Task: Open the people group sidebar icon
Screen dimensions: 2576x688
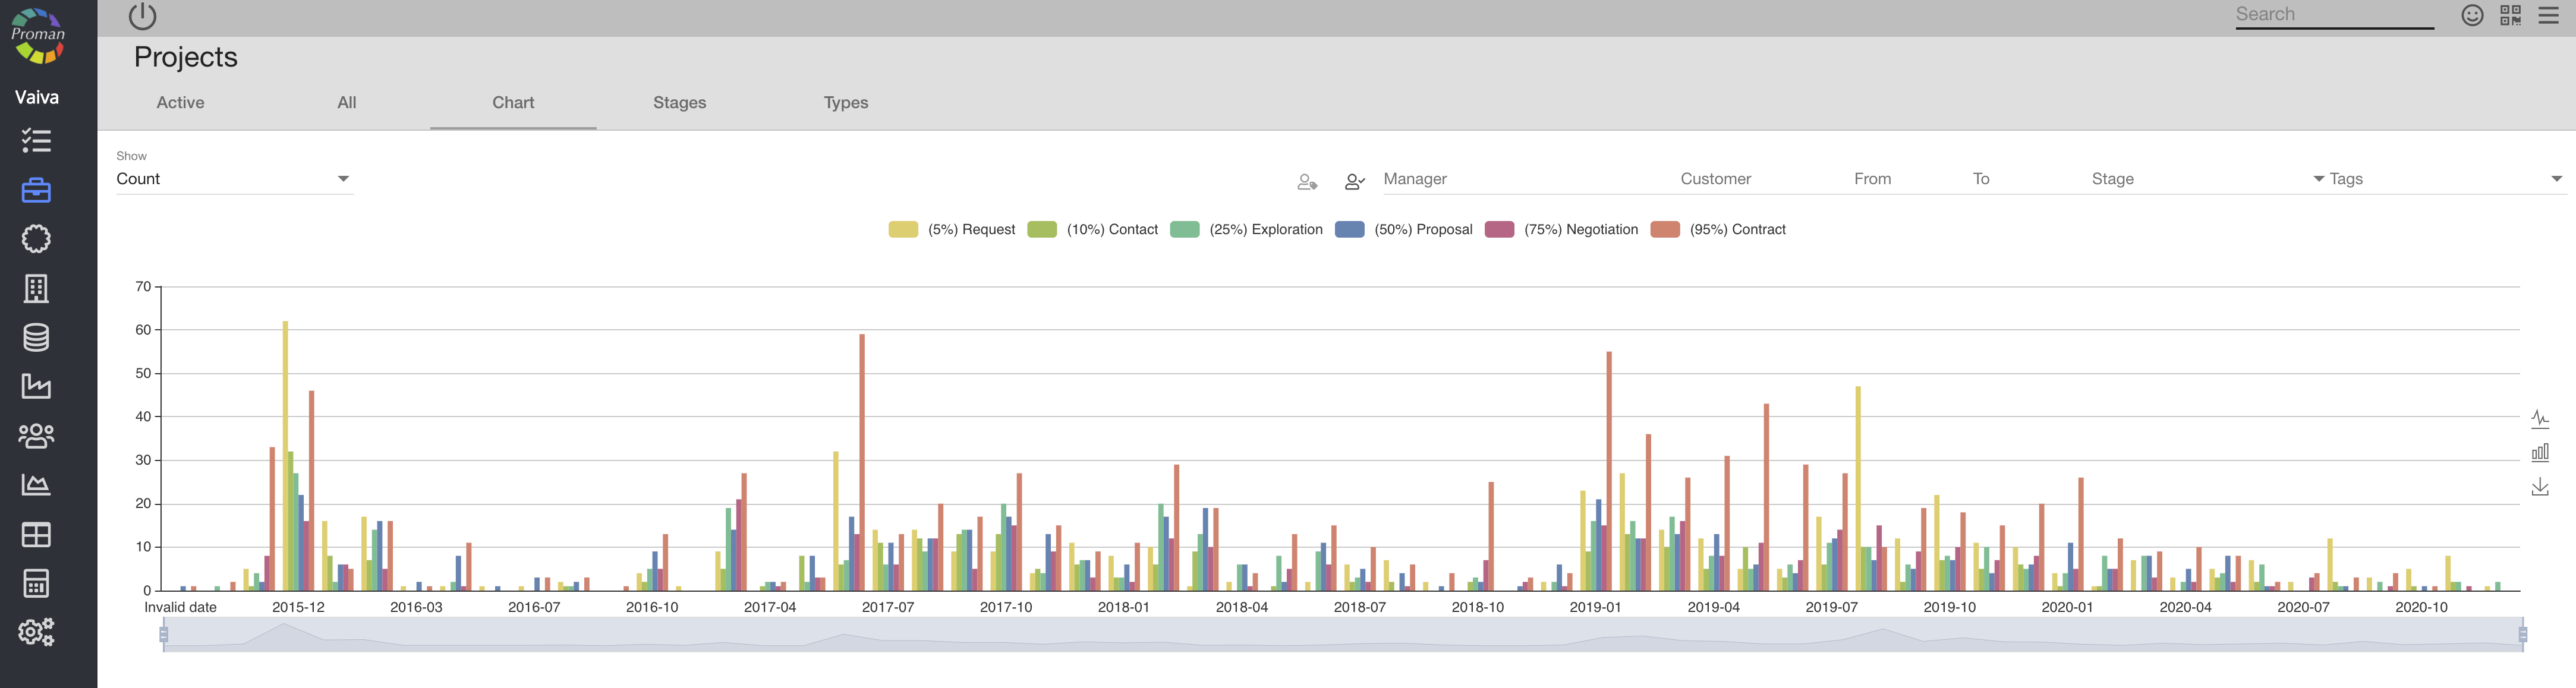Action: pos(36,436)
